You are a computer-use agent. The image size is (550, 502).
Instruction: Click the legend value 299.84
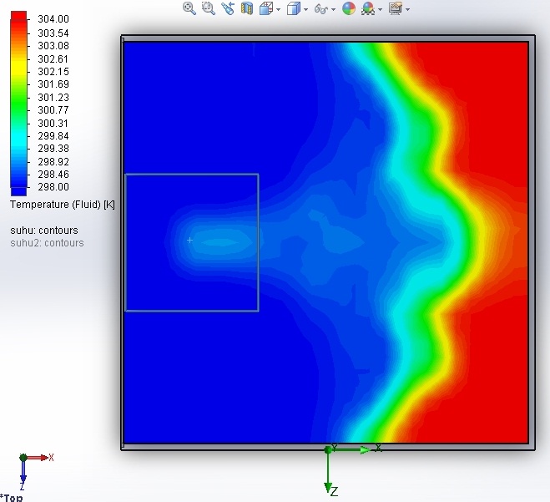tap(53, 136)
